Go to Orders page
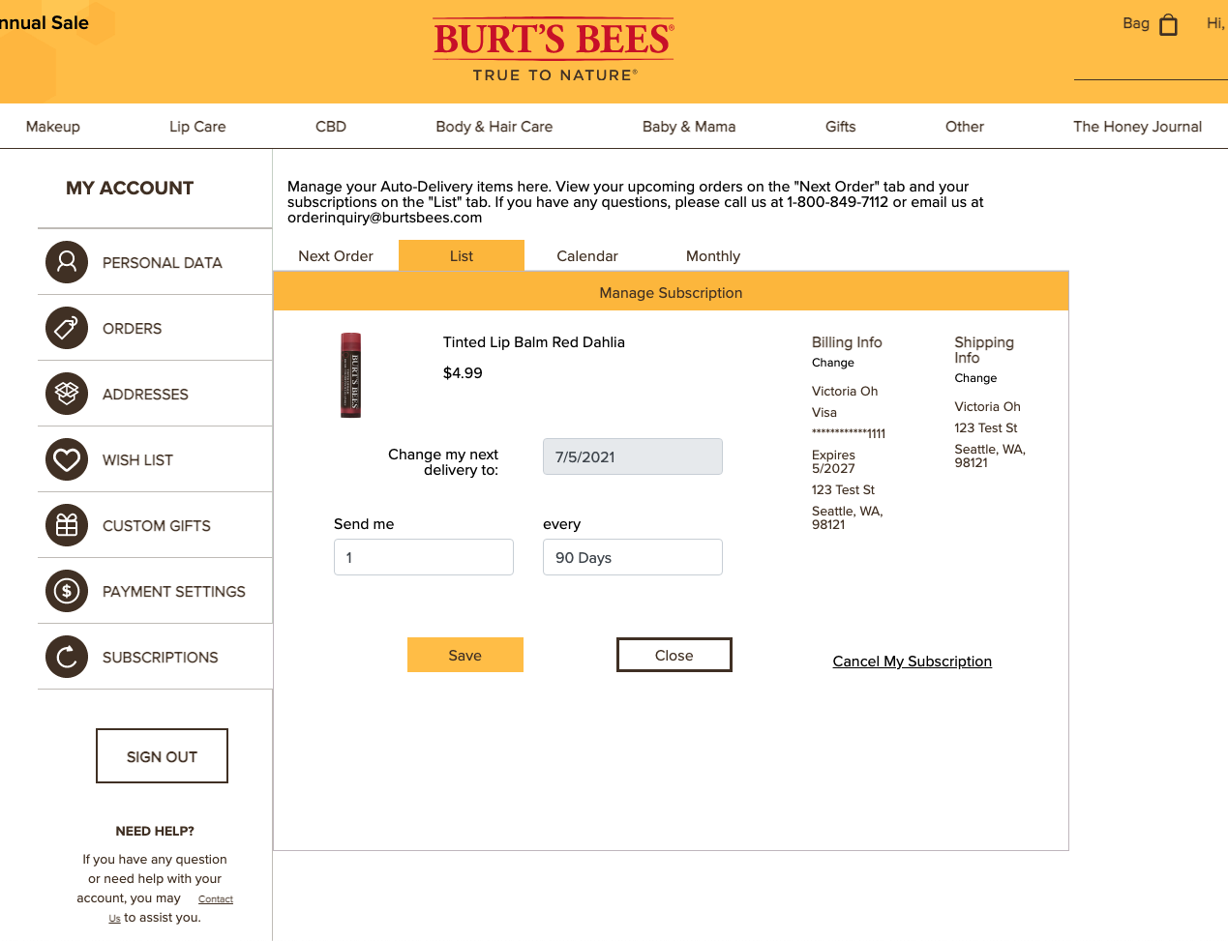Viewport: 1228px width, 941px height. pyautogui.click(x=133, y=329)
